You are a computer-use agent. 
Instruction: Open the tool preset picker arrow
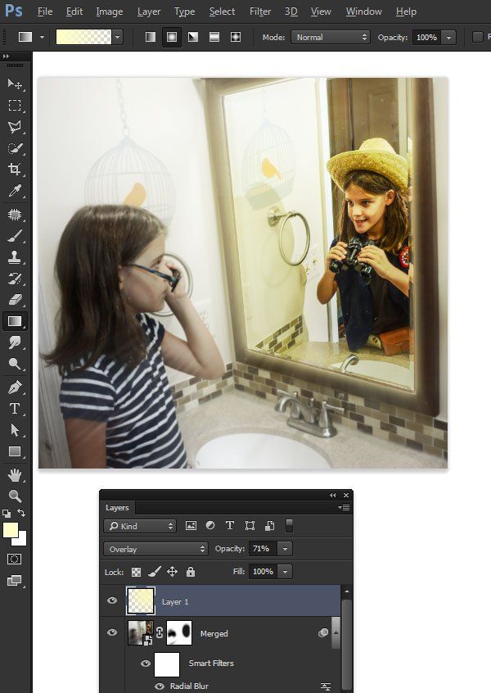(x=42, y=37)
